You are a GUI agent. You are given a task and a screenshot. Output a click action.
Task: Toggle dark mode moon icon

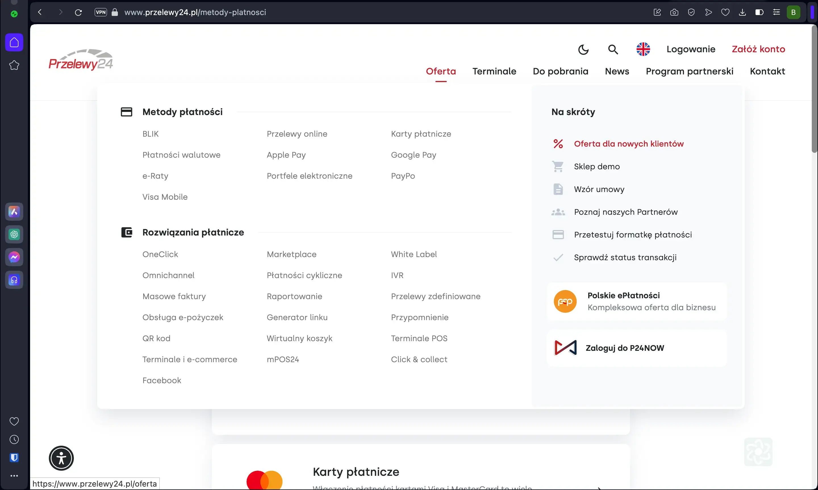583,49
